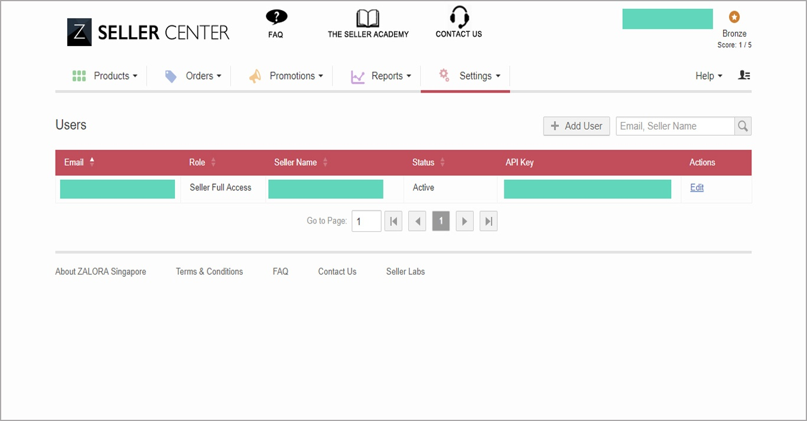The image size is (807, 421).
Task: Open About ZALORA Singapore footer link
Action: [x=100, y=271]
